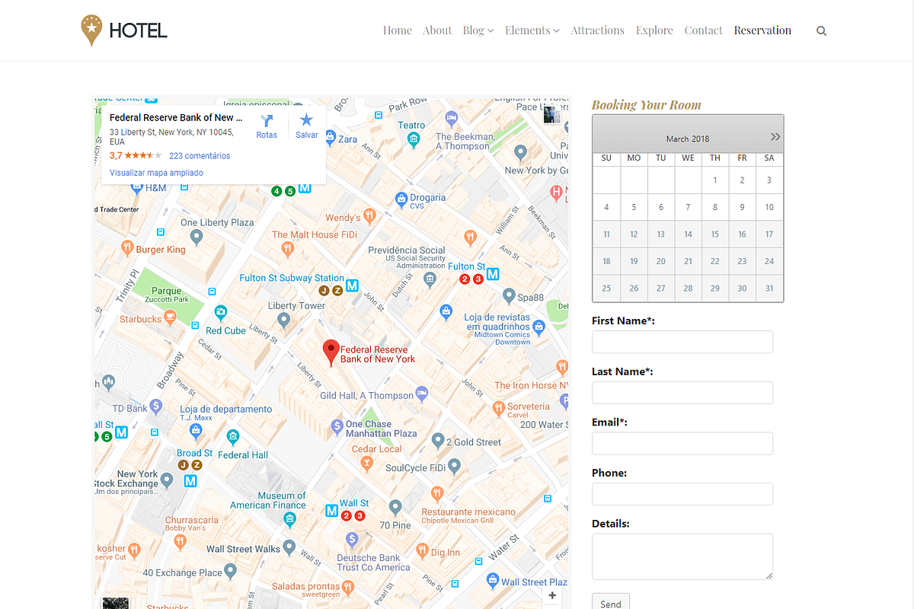
Task: Open the About menu item
Action: click(437, 30)
